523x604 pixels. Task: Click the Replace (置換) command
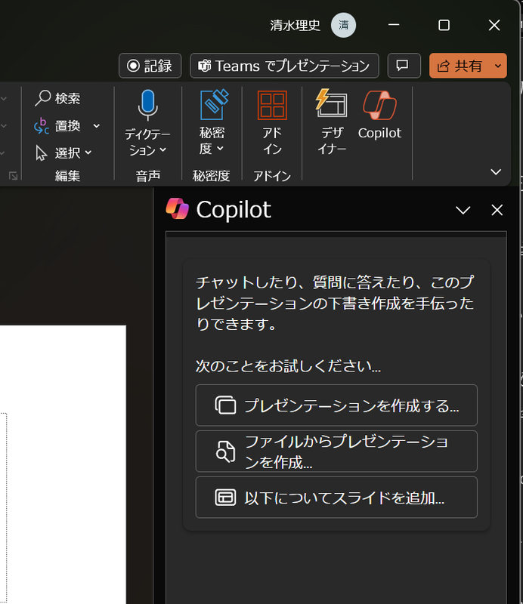[x=58, y=125]
